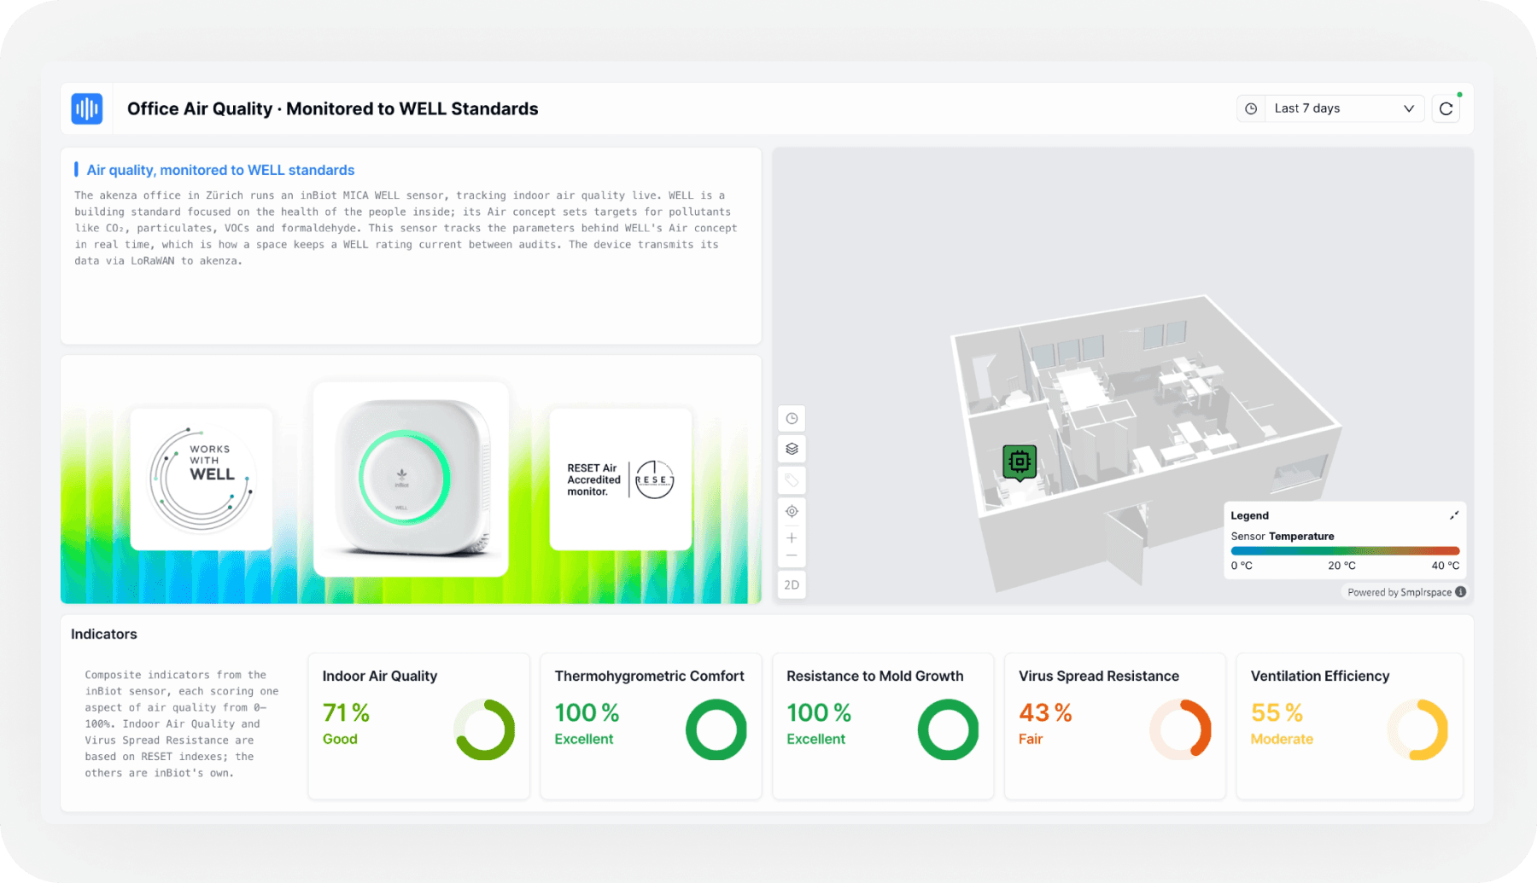Zoom in on the floor plan
The height and width of the screenshot is (883, 1537).
pos(792,537)
